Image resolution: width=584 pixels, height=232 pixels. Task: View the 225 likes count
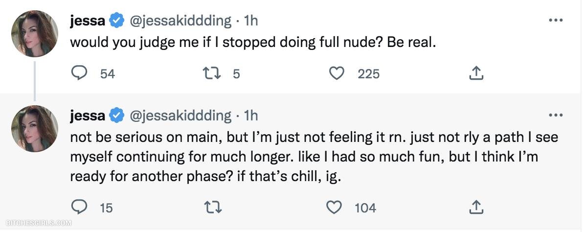pyautogui.click(x=368, y=74)
